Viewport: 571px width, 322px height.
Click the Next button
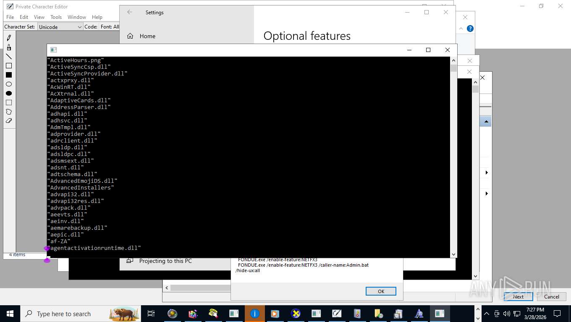click(518, 296)
